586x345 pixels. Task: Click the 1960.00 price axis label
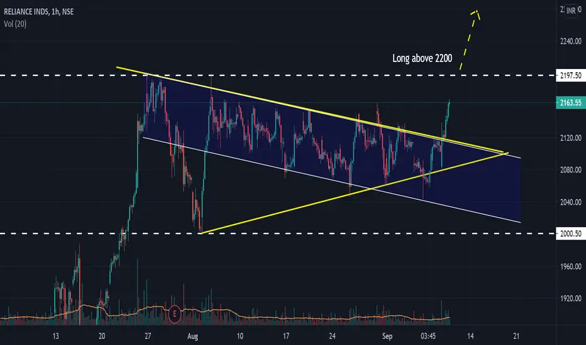coord(571,267)
